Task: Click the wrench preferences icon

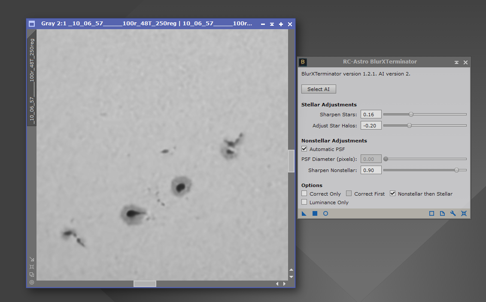Action: (x=453, y=214)
